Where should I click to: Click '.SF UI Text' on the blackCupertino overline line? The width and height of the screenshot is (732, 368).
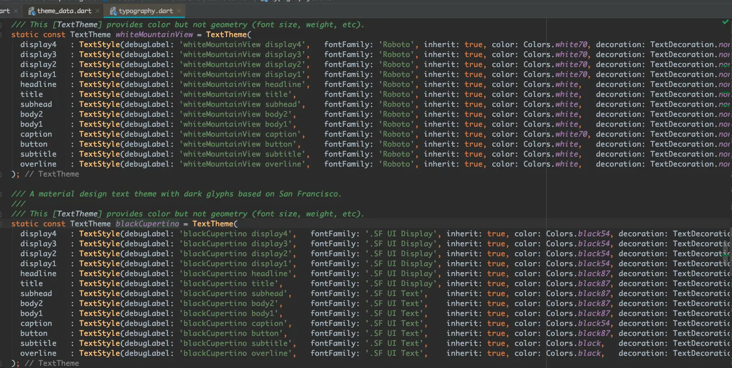[x=394, y=354]
